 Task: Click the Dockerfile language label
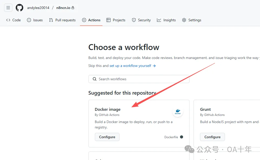(171, 137)
